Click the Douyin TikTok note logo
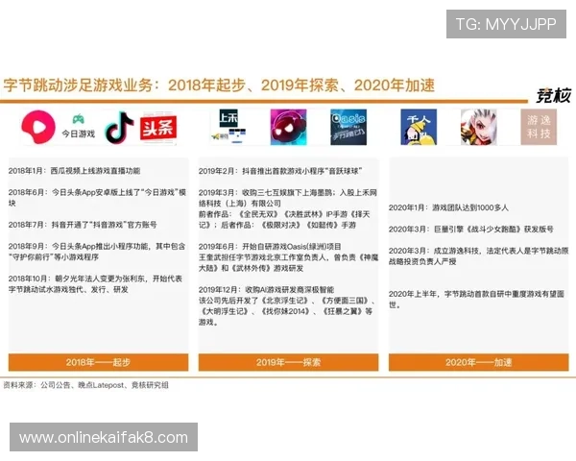This screenshot has width=576, height=461. (119, 128)
